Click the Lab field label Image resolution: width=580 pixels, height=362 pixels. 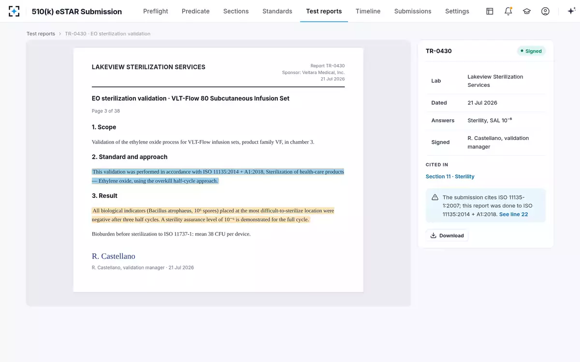436,81
